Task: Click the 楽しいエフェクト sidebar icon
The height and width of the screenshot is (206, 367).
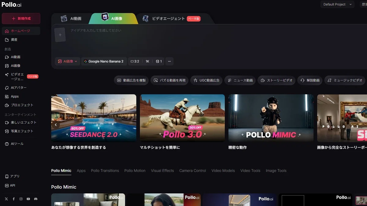Action: point(7,122)
